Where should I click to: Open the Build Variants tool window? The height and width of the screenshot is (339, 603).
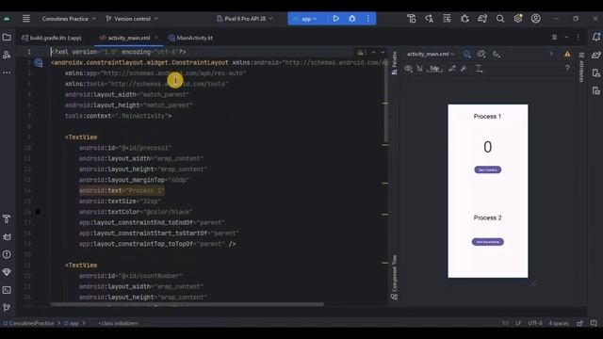7,219
